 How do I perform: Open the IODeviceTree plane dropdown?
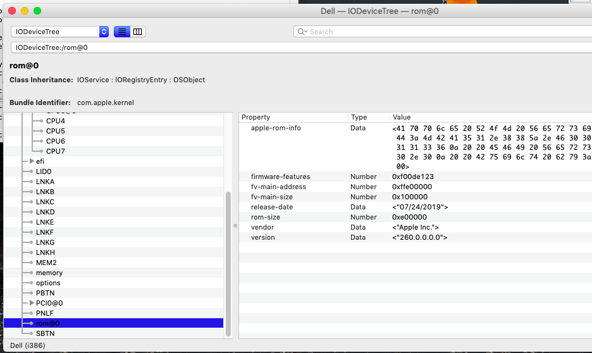[60, 32]
